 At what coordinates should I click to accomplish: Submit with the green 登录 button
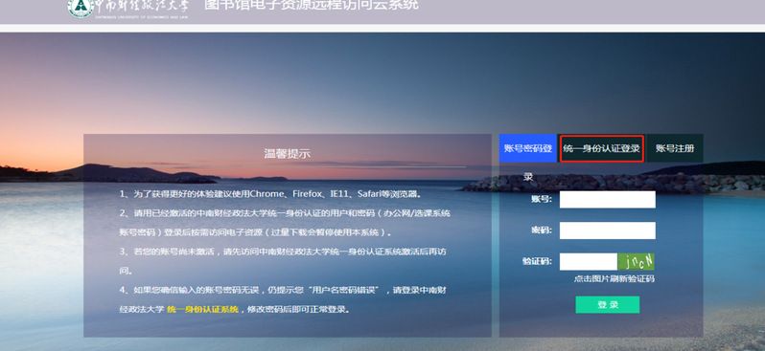608,305
